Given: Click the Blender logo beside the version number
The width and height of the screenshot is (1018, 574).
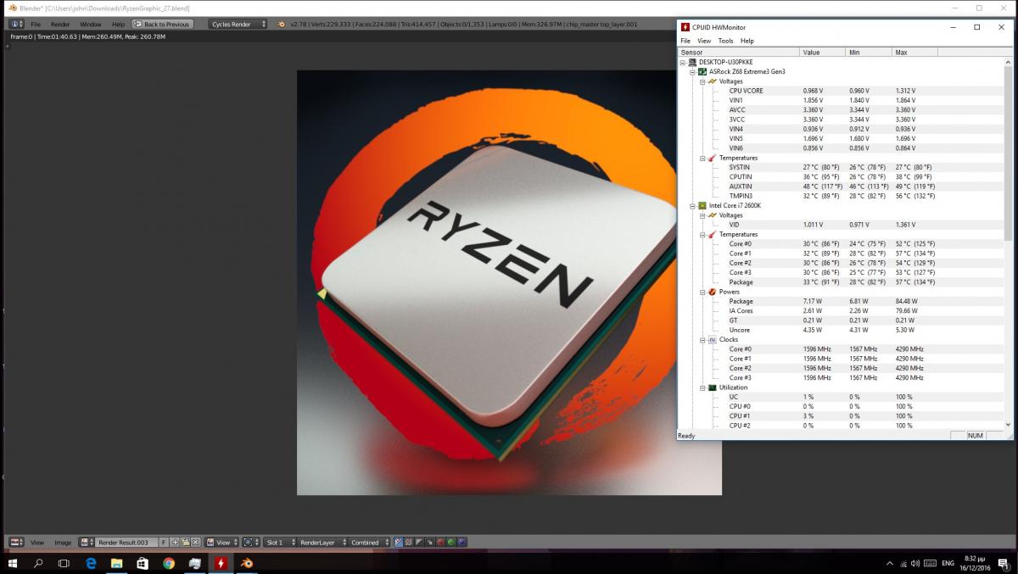Looking at the screenshot, I should [x=281, y=24].
